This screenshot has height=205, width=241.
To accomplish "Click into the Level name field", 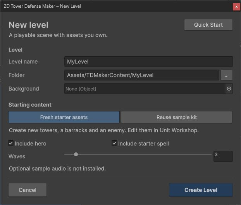I will coord(148,62).
